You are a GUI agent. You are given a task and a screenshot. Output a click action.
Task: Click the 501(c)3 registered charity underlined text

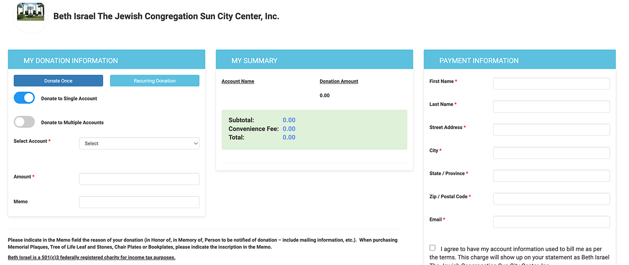tap(91, 258)
